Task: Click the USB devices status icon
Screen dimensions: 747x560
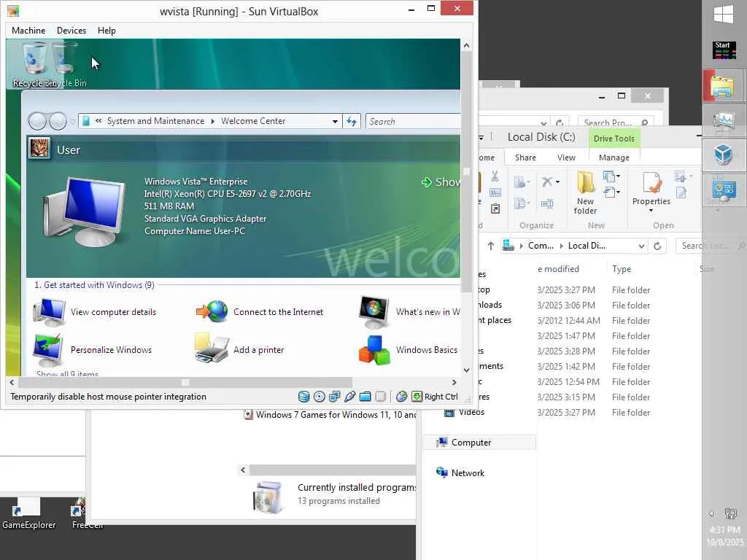Action: click(349, 396)
